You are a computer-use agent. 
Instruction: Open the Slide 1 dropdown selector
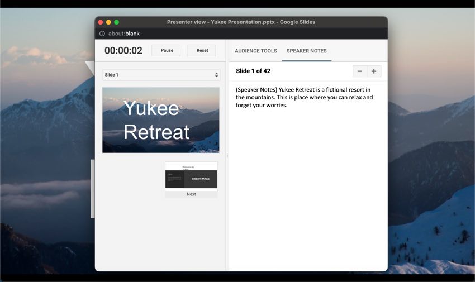coord(161,75)
